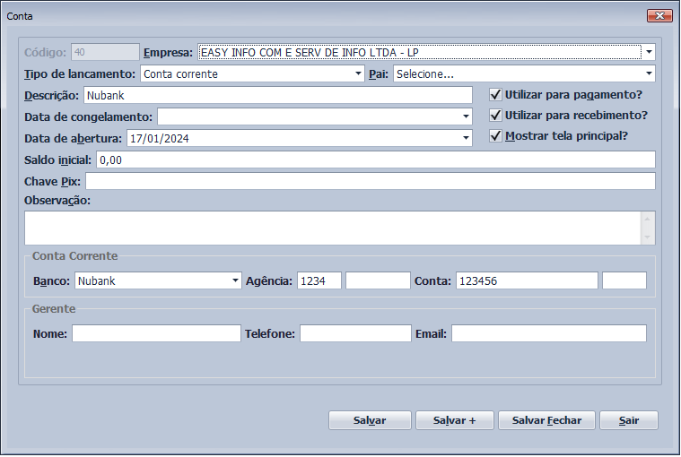Click the Observação scrollbar down arrow
681x457 pixels.
[x=647, y=237]
